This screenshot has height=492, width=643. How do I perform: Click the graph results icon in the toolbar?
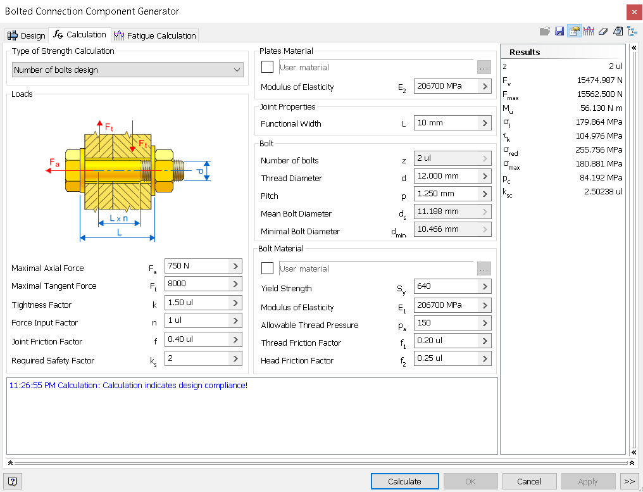click(x=589, y=30)
